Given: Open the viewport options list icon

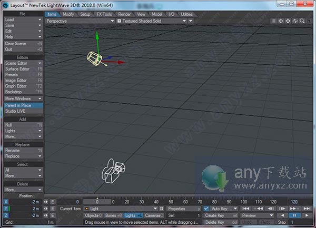Looking at the screenshot, I should tap(273, 21).
